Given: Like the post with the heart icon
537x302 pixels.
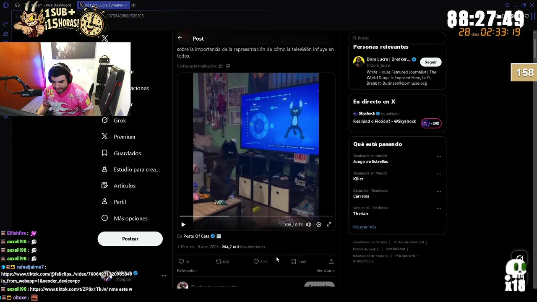Looking at the screenshot, I should point(261,261).
